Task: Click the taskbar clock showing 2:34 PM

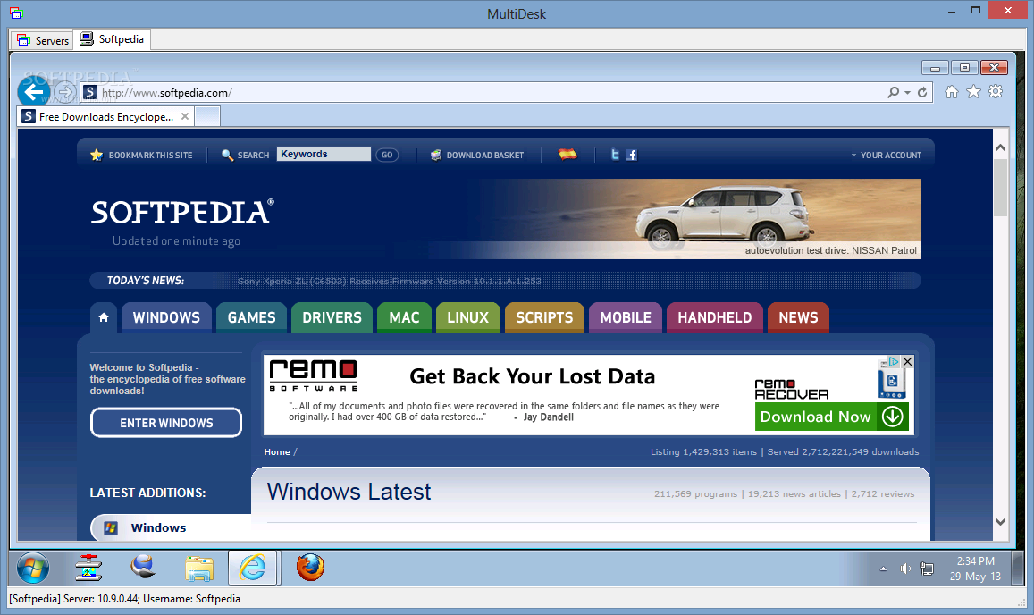Action: click(975, 569)
